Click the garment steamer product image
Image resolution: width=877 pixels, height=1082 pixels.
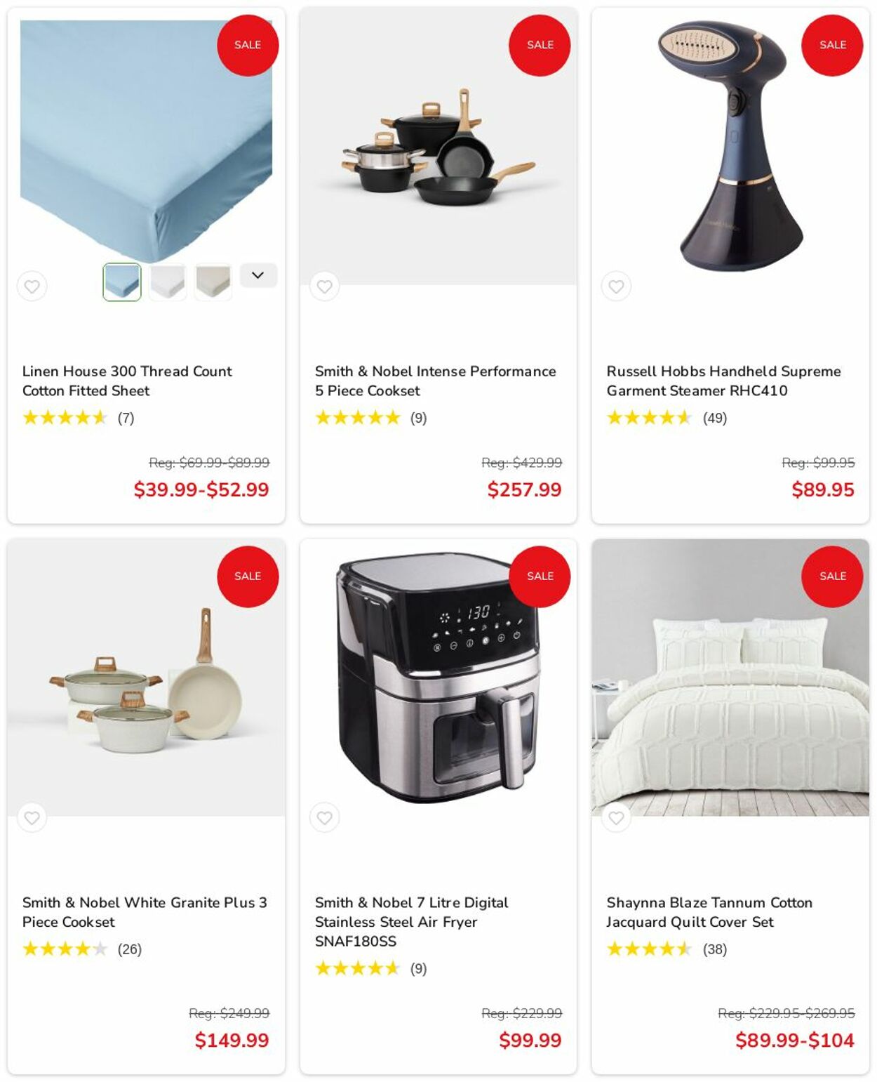click(x=730, y=145)
